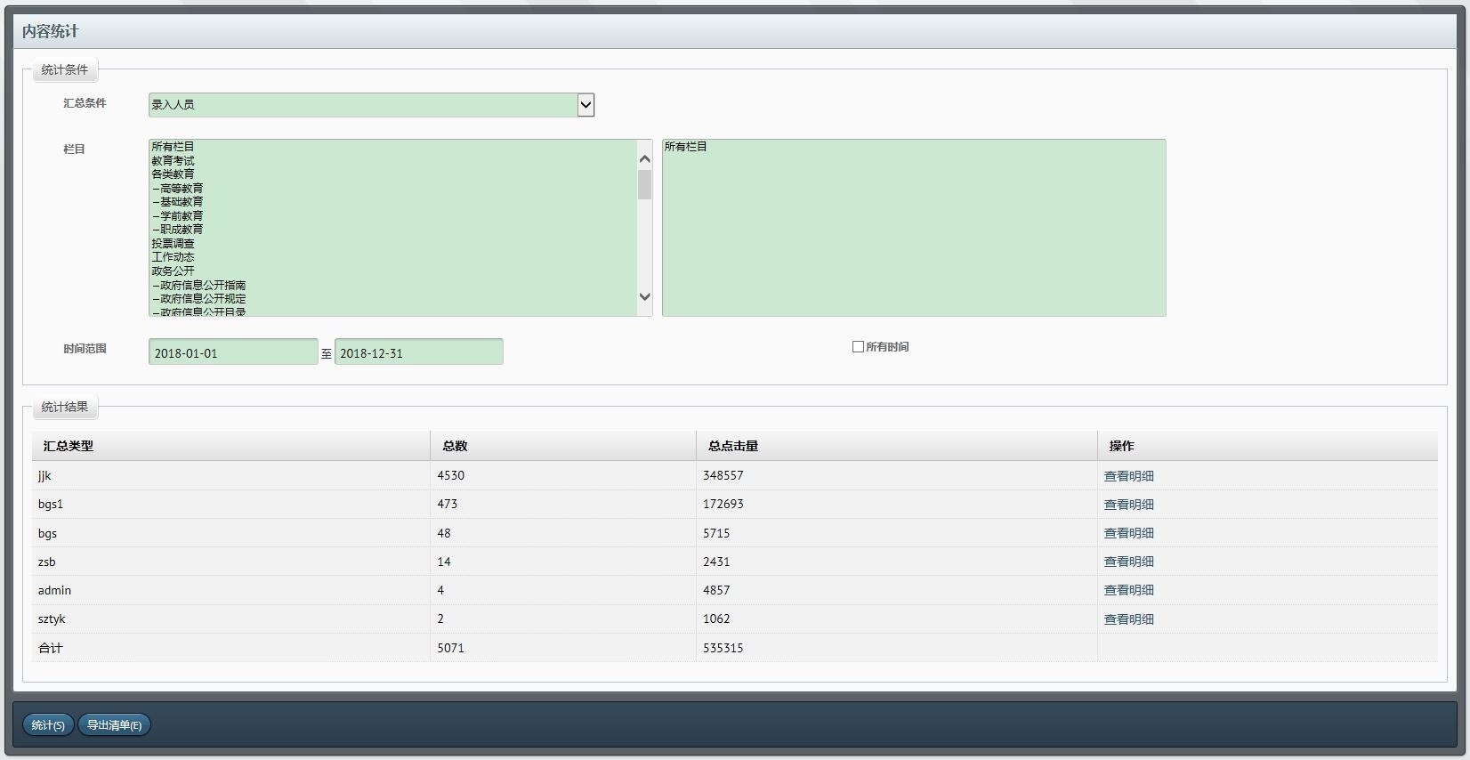Select 政务公开 in the column list
The width and height of the screenshot is (1470, 760).
click(x=173, y=271)
